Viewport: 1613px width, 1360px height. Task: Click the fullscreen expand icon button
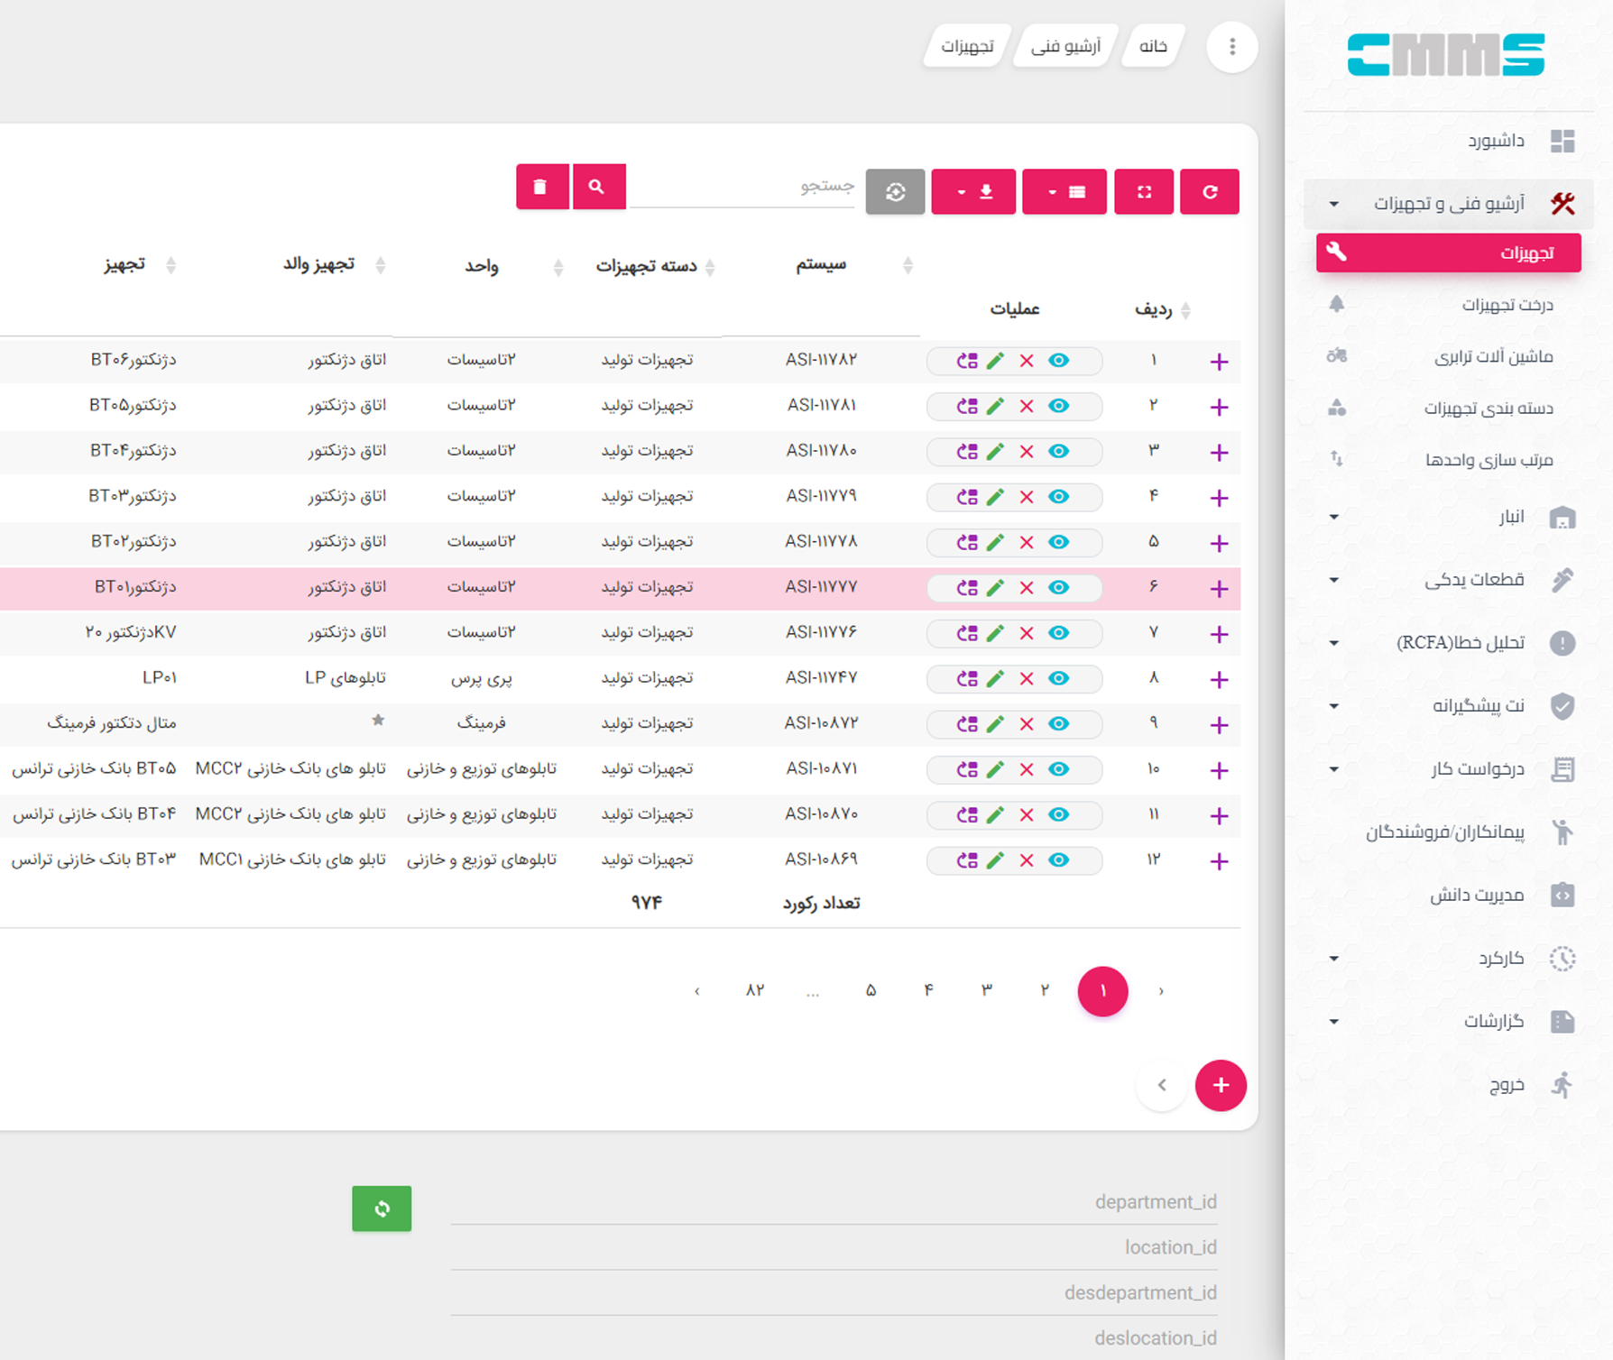[1143, 191]
